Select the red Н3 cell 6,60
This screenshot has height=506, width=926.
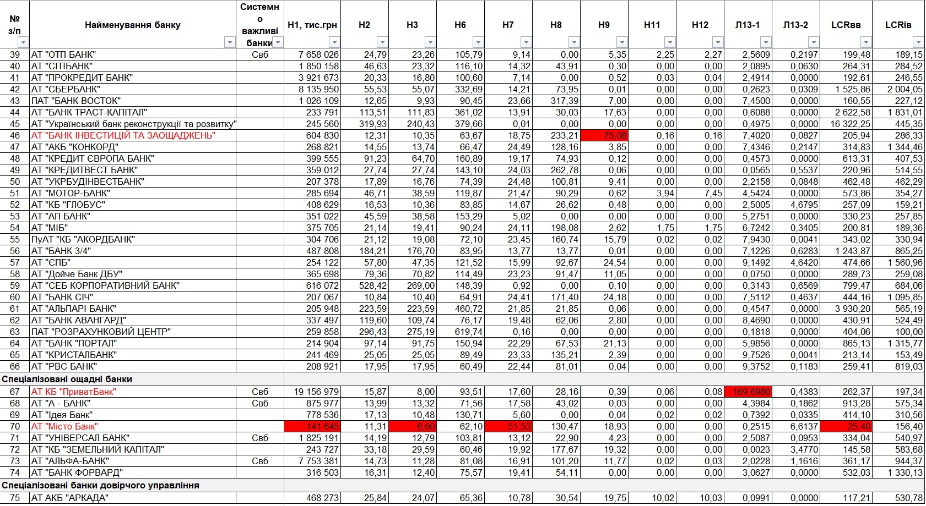point(413,426)
